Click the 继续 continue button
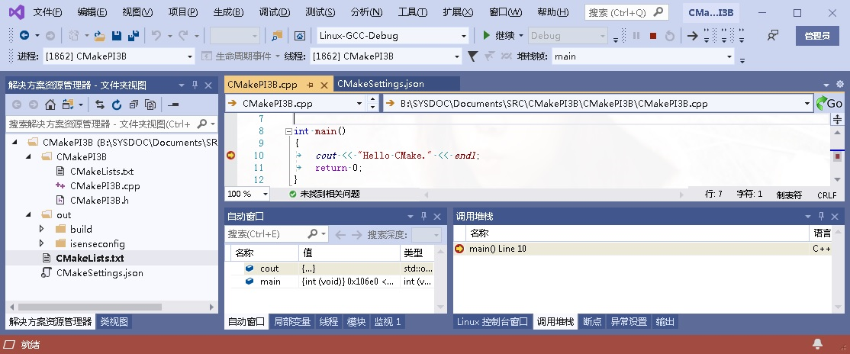 pyautogui.click(x=499, y=36)
